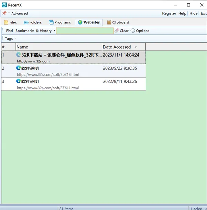Click the Websites globe icon

(80, 22)
